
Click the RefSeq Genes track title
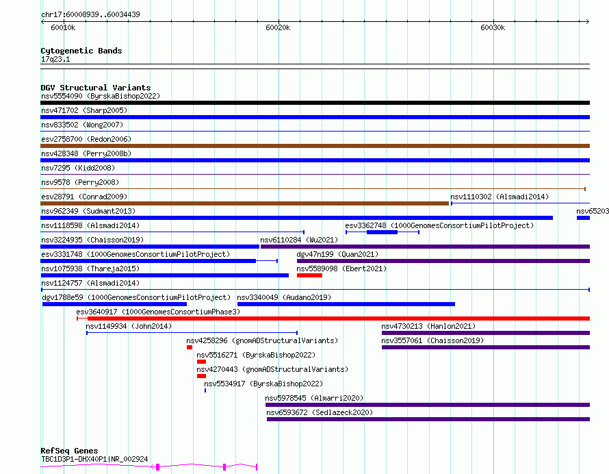pyautogui.click(x=69, y=451)
